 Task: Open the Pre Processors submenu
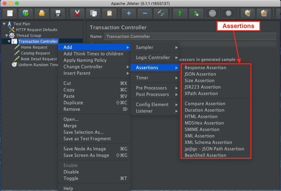(155, 88)
